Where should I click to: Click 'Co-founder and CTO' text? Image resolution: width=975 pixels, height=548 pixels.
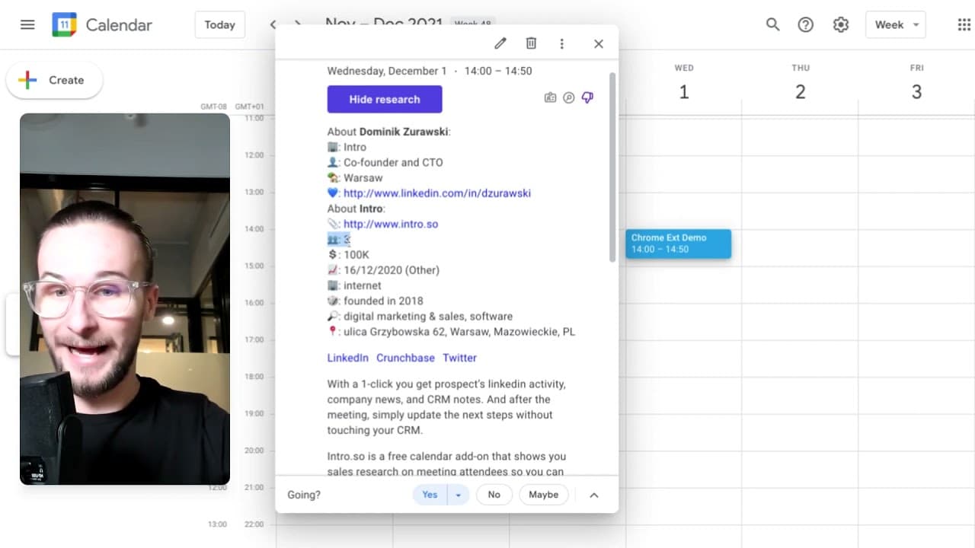click(x=393, y=162)
